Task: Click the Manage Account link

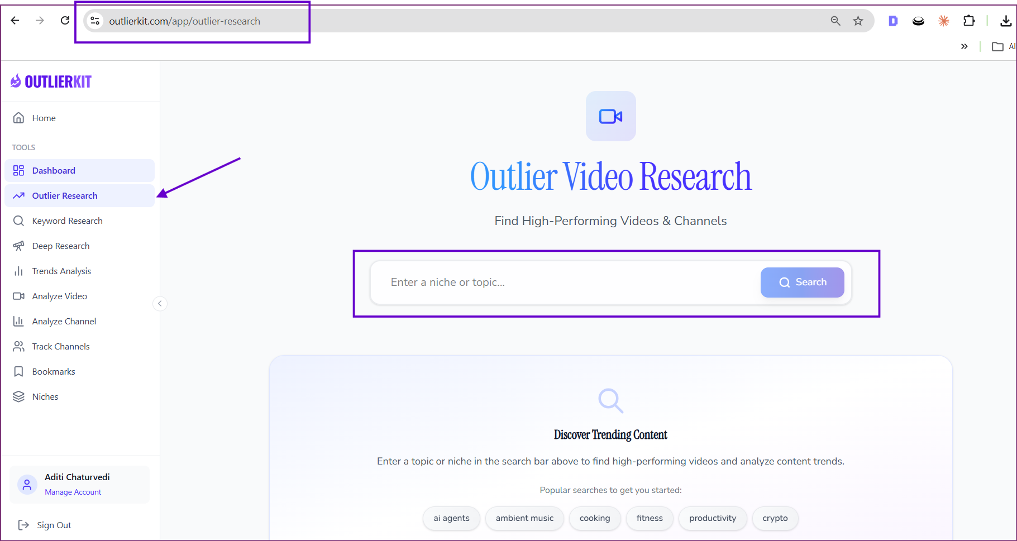Action: pos(73,492)
